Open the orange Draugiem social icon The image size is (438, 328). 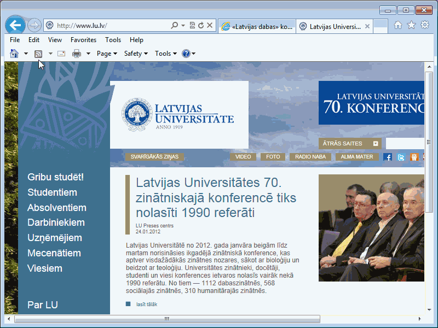[x=414, y=157]
